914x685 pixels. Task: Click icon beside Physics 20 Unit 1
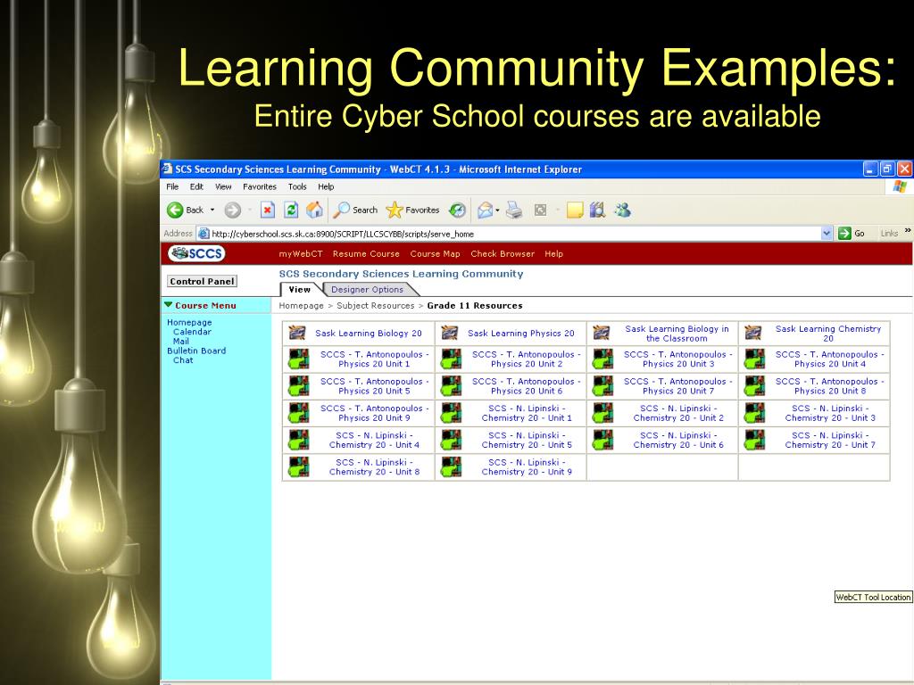(x=298, y=359)
